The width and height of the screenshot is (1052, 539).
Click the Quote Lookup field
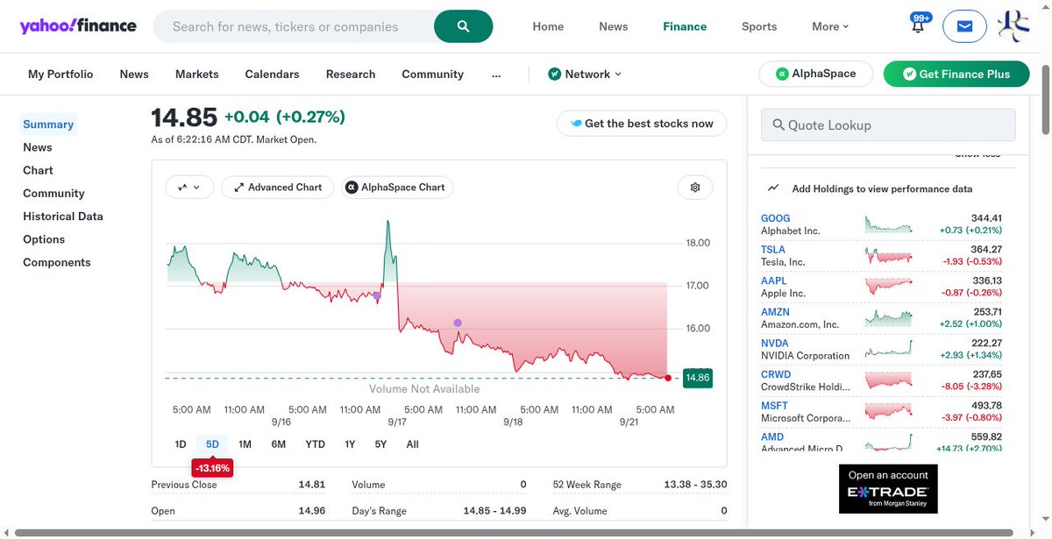click(888, 125)
